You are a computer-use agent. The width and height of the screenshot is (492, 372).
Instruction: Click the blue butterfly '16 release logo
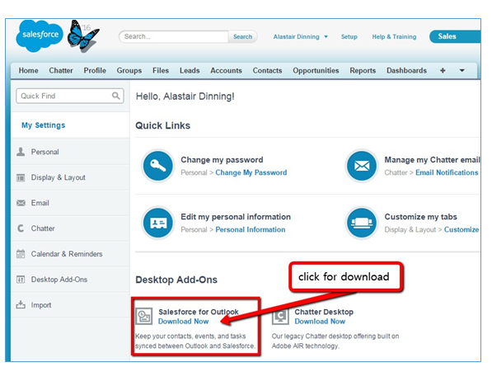point(83,35)
